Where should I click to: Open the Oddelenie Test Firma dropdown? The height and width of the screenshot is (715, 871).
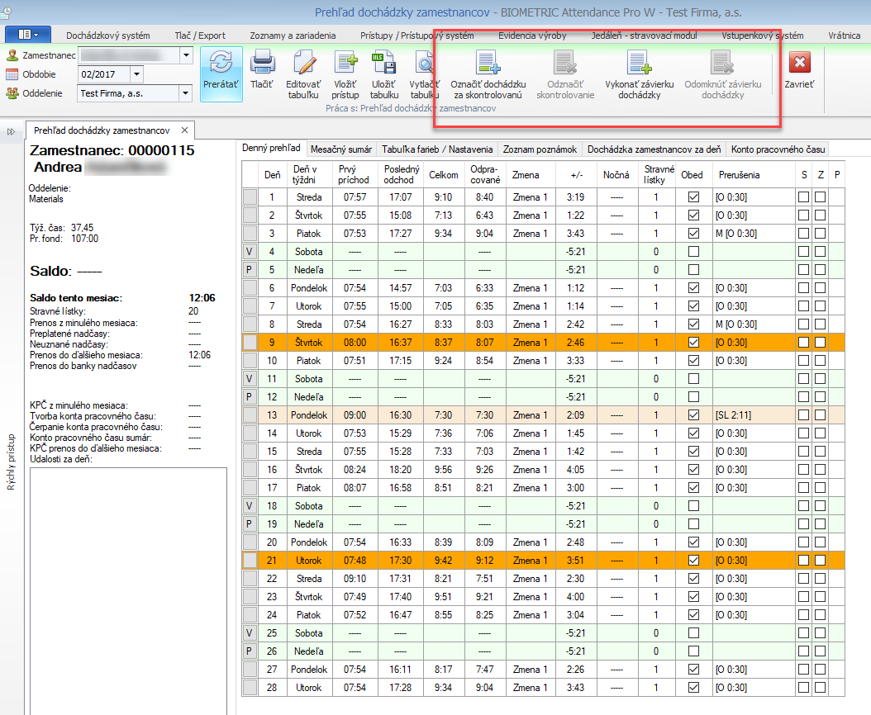tap(186, 93)
